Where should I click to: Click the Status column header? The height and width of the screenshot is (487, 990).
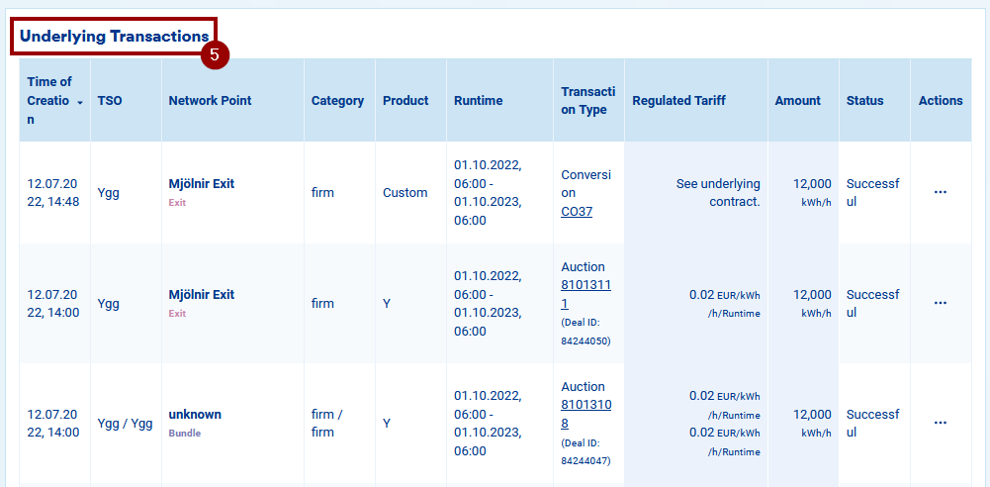tap(864, 100)
